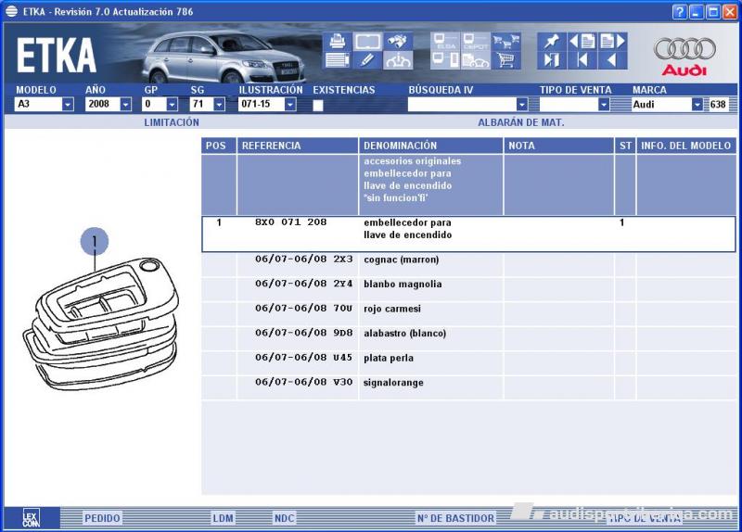Open the help question mark button

(x=679, y=11)
